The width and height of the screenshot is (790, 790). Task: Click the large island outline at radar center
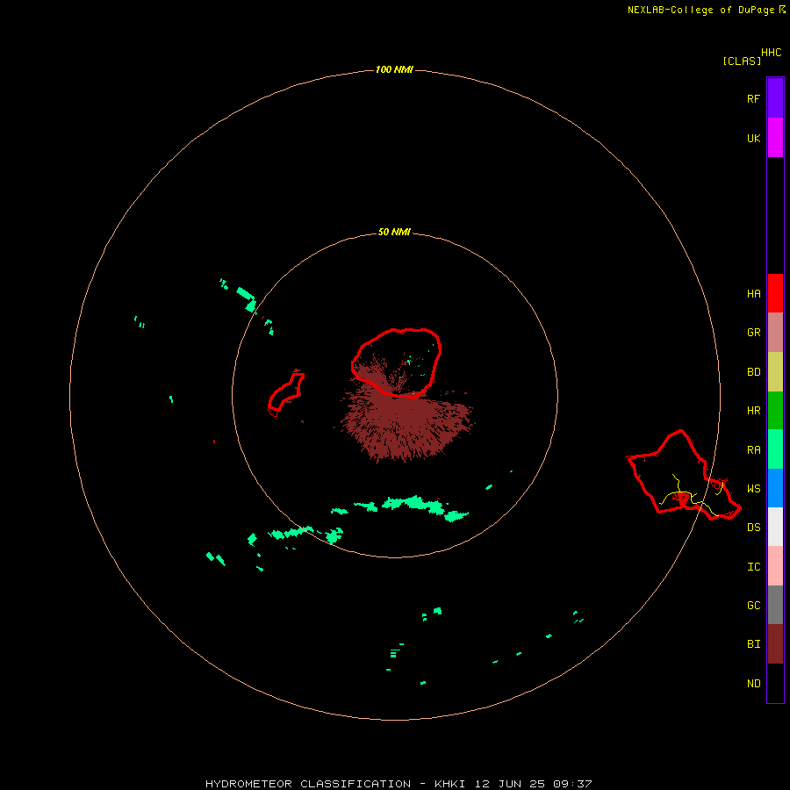click(x=397, y=363)
